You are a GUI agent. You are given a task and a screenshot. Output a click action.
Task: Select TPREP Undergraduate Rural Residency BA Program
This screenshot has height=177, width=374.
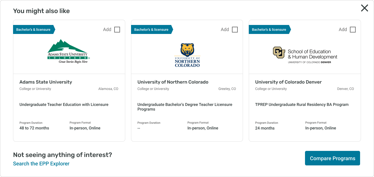[x=302, y=104]
